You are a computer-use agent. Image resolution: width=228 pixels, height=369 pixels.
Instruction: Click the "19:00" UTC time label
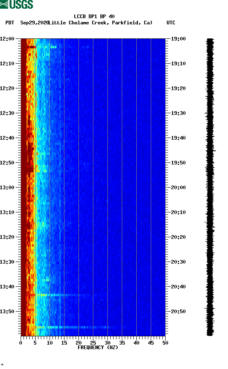(x=178, y=38)
